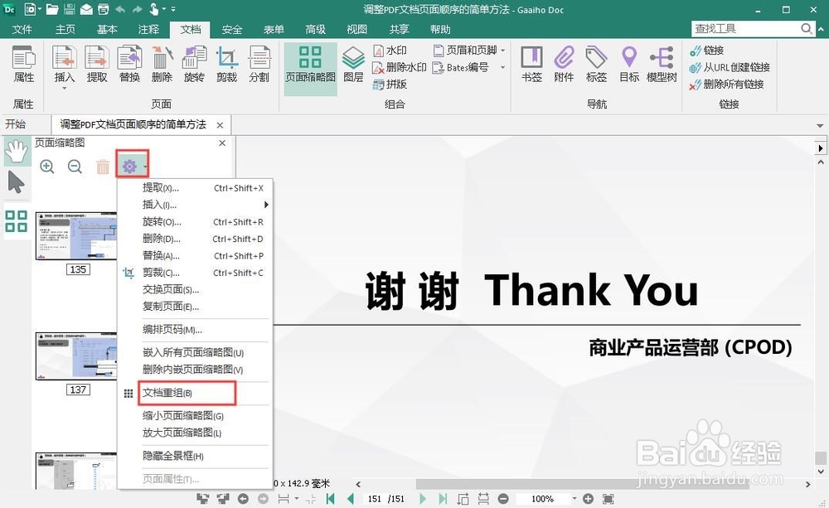This screenshot has width=829, height=508.
Task: Expand the document tab list arrow
Action: [820, 126]
